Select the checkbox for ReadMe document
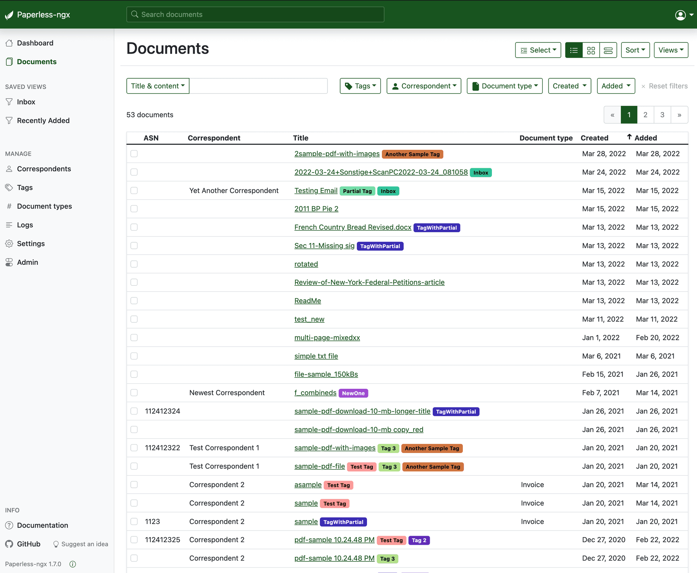Image resolution: width=697 pixels, height=573 pixels. click(x=134, y=301)
